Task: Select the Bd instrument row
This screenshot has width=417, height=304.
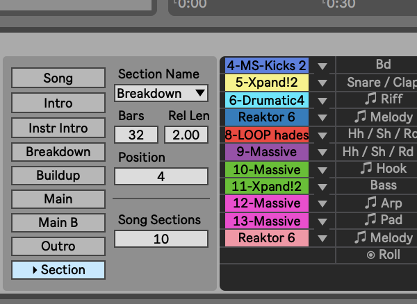Action: 383,65
